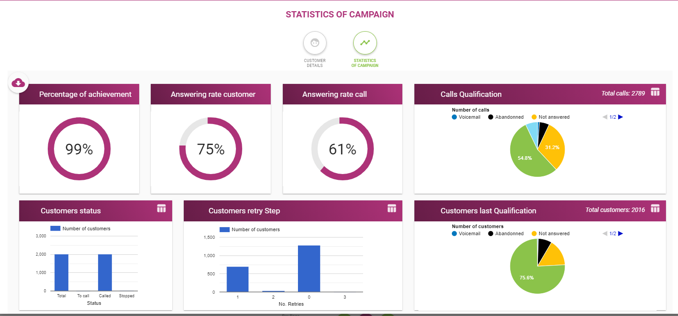The height and width of the screenshot is (316, 678).
Task: Click Voicemail legend dot in Calls Qualification
Action: [455, 117]
